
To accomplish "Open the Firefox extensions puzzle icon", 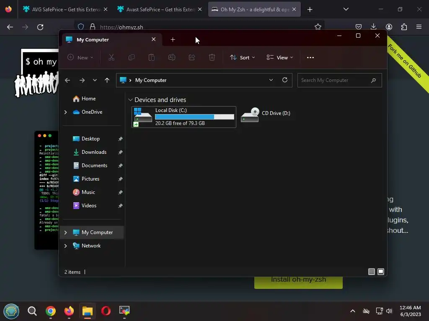I will (404, 27).
